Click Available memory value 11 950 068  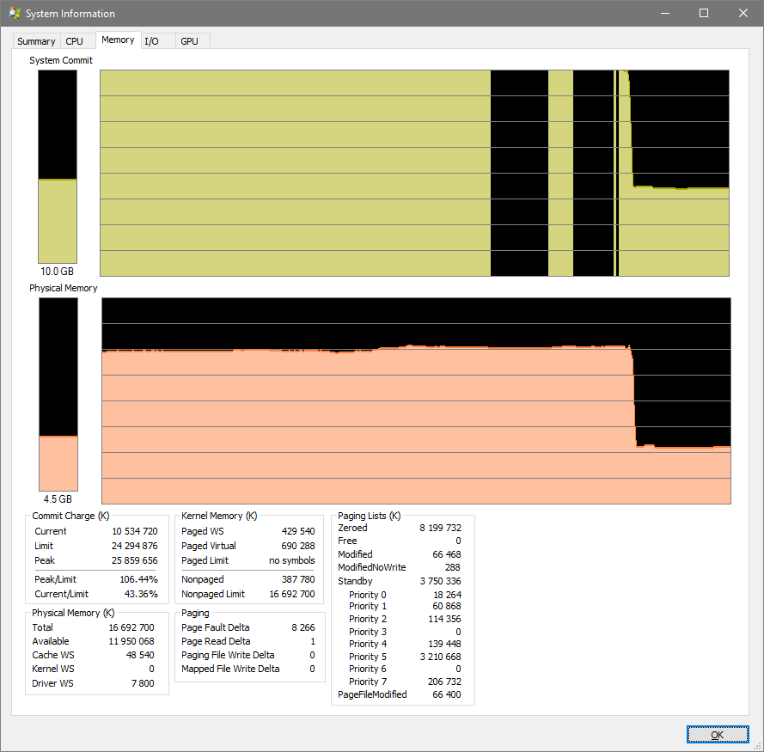coord(131,641)
